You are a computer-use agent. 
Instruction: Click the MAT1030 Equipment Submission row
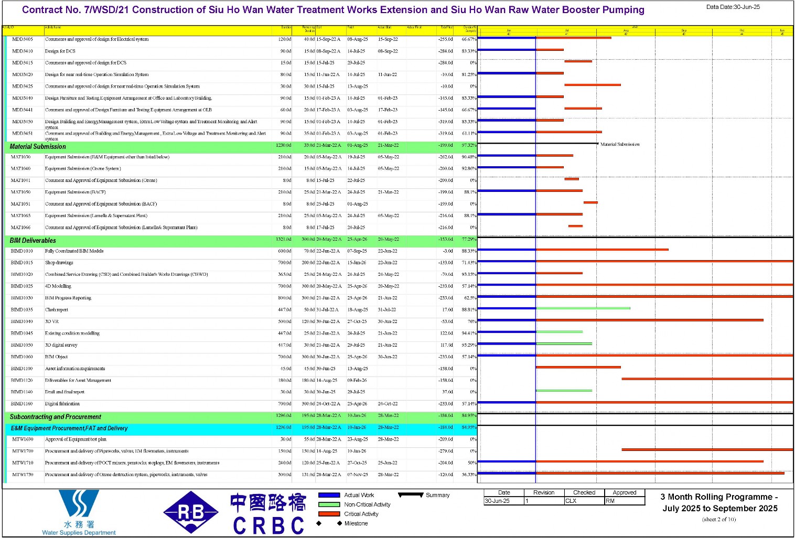tap(241, 157)
